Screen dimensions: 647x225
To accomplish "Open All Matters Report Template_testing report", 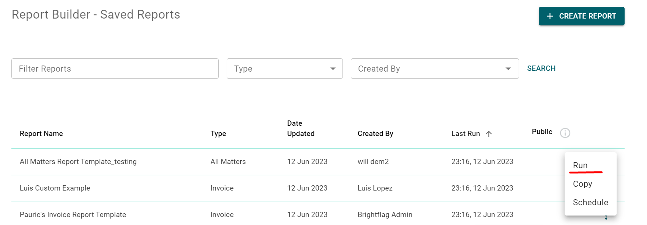I will click(x=78, y=162).
